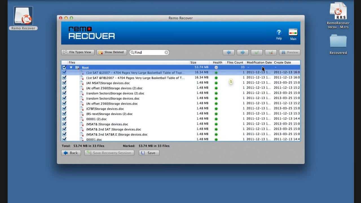The height and width of the screenshot is (203, 361).
Task: Click the Root row size 53.74 MB
Action: click(201, 67)
